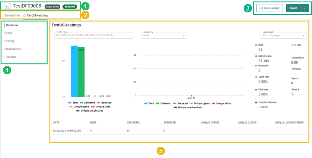Toggle the Bounced legend in the line chart
Viewport: 312px width, 158px height.
pos(180,103)
